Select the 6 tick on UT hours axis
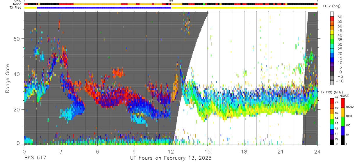Screen dimensions: 357x164 pyautogui.click(x=97, y=152)
